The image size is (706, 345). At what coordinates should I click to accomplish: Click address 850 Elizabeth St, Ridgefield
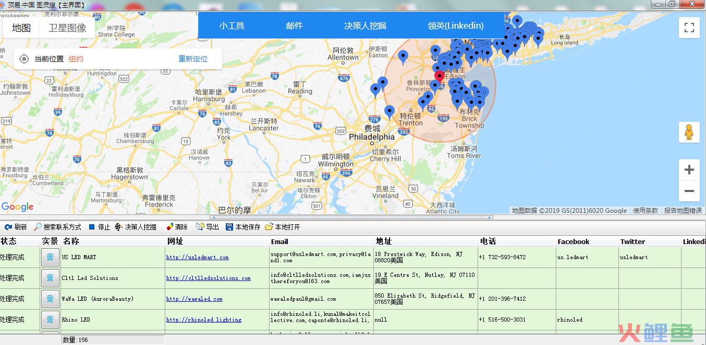pyautogui.click(x=425, y=299)
